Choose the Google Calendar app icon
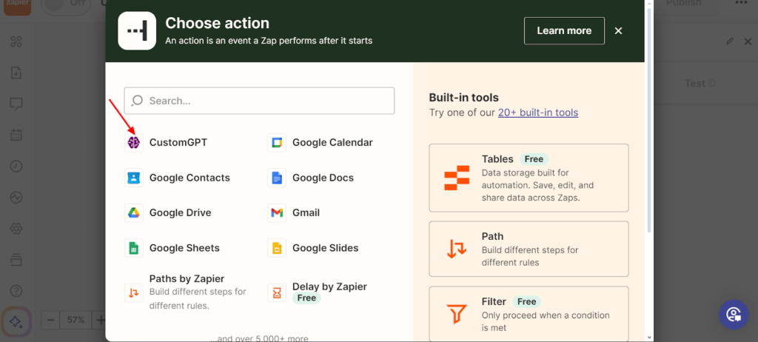The width and height of the screenshot is (758, 342). coord(277,143)
